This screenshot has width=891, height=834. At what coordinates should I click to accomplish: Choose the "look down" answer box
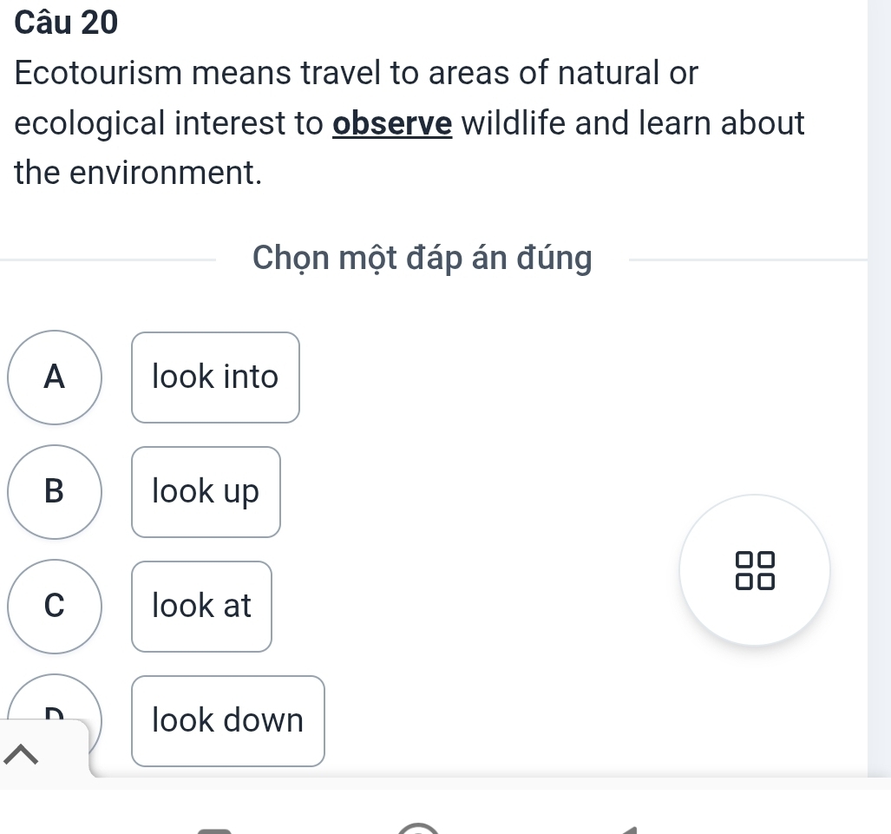pos(227,720)
